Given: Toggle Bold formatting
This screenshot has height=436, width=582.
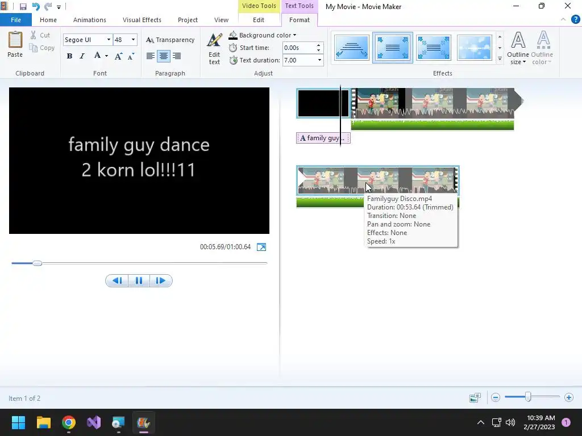Looking at the screenshot, I should pyautogui.click(x=69, y=56).
